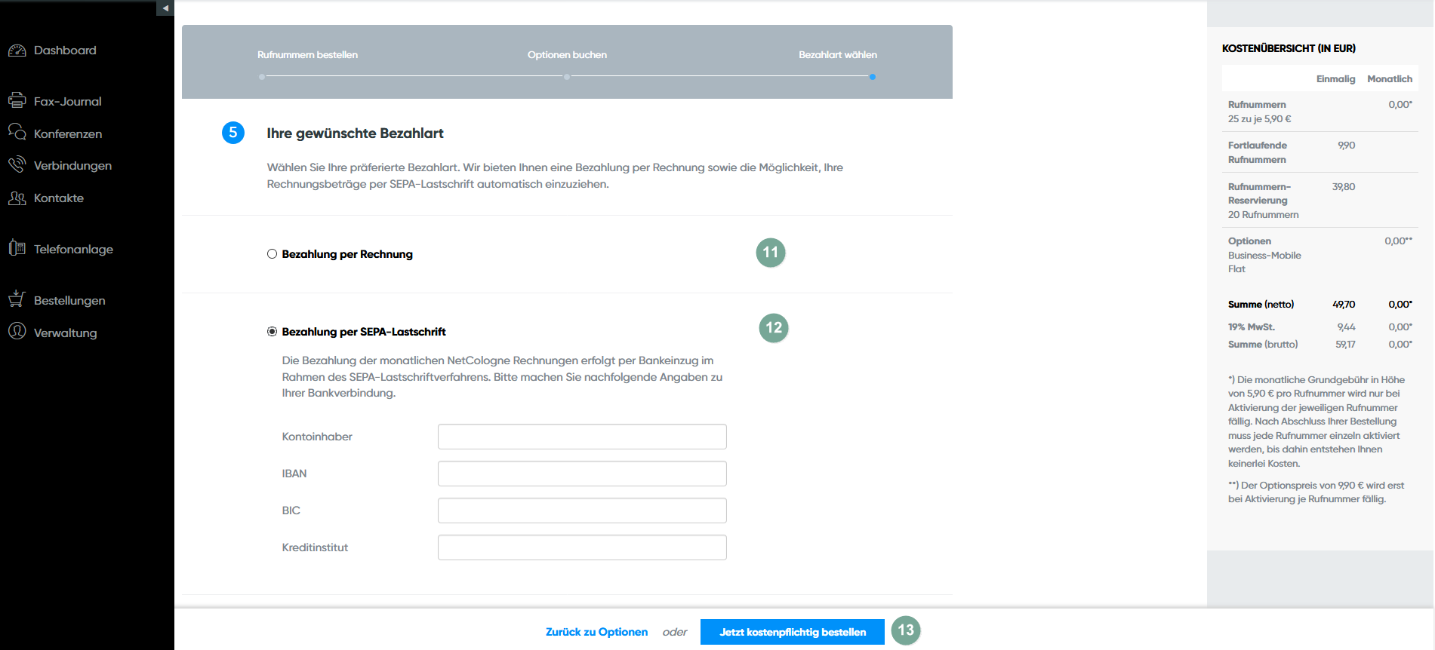This screenshot has width=1435, height=650.
Task: Click the BIC input field
Action: [x=582, y=510]
